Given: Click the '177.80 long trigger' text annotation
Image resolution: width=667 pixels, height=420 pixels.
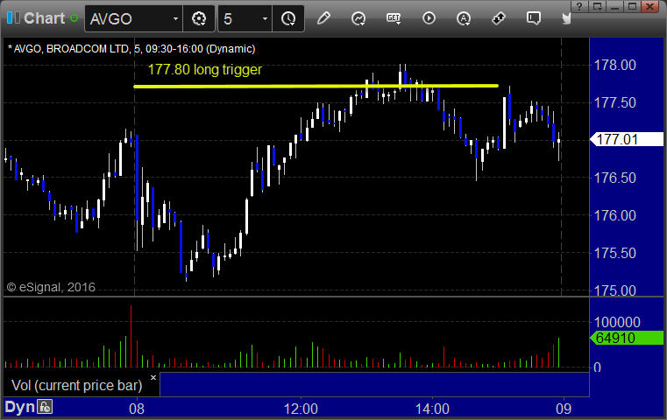Looking at the screenshot, I should point(204,70).
